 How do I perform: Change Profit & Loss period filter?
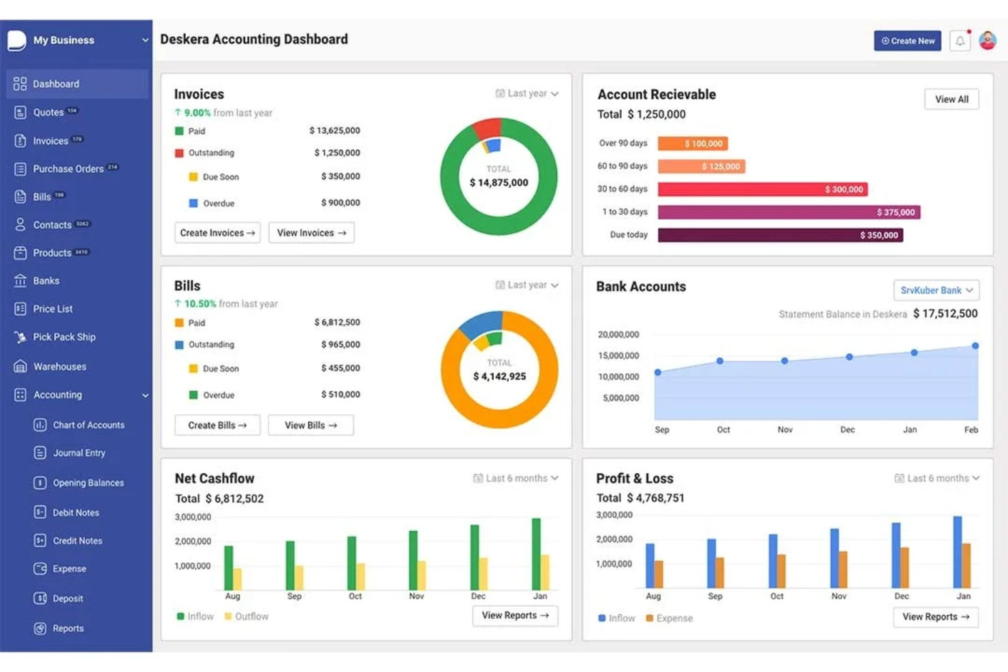tap(937, 478)
